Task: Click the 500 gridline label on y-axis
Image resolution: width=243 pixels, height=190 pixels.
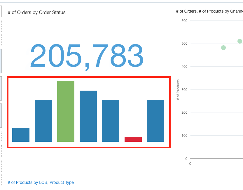Action: (184, 44)
